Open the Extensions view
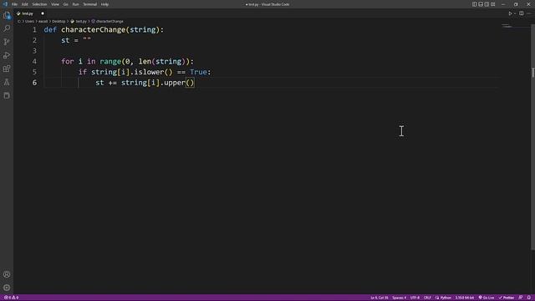Image resolution: width=535 pixels, height=301 pixels. tap(7, 69)
